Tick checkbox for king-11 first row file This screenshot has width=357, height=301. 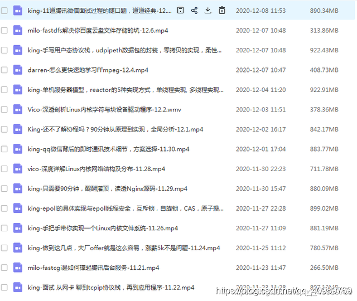(x=4, y=11)
